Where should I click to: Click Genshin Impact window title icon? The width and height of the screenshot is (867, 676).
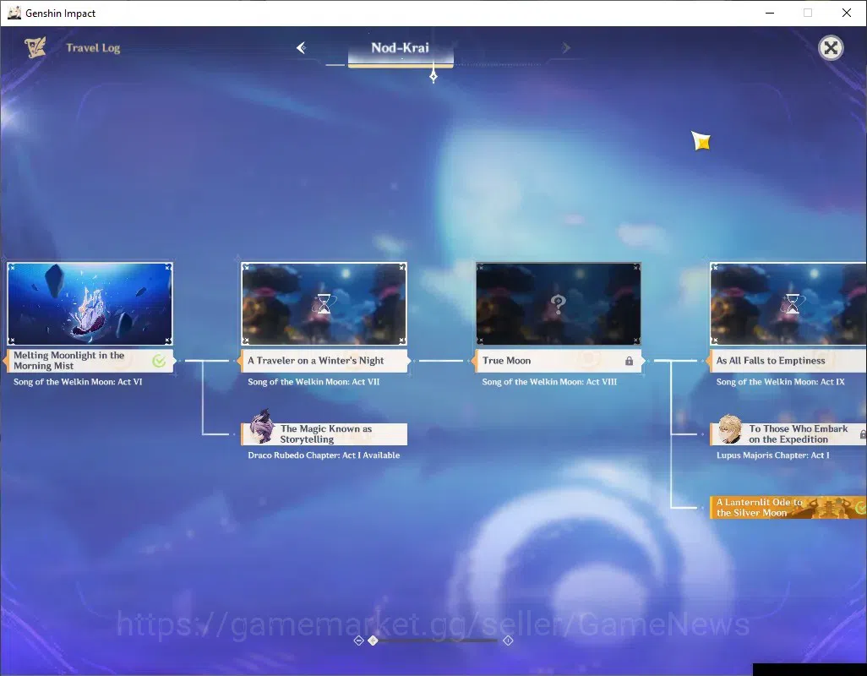point(14,13)
